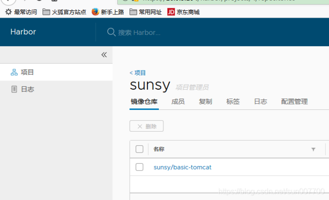Screen dimensions: 329x200
Task: Click the name column filter icon
Action: point(313,149)
